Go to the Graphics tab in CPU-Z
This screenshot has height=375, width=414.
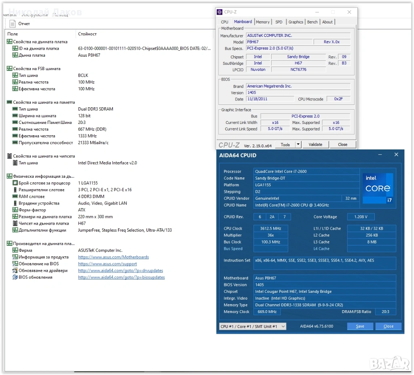pyautogui.click(x=296, y=22)
